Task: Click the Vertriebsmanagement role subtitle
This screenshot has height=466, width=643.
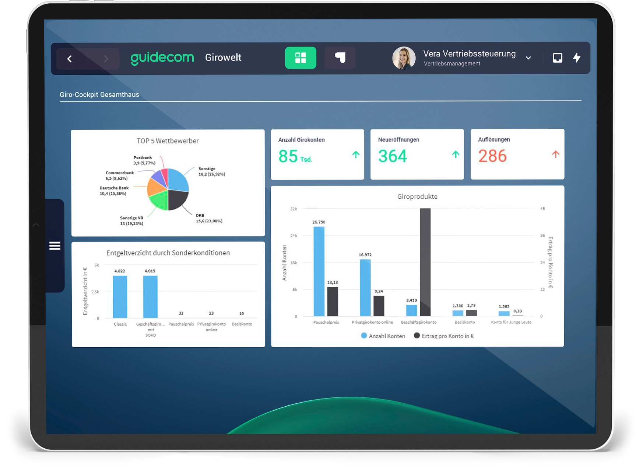Action: (x=452, y=64)
